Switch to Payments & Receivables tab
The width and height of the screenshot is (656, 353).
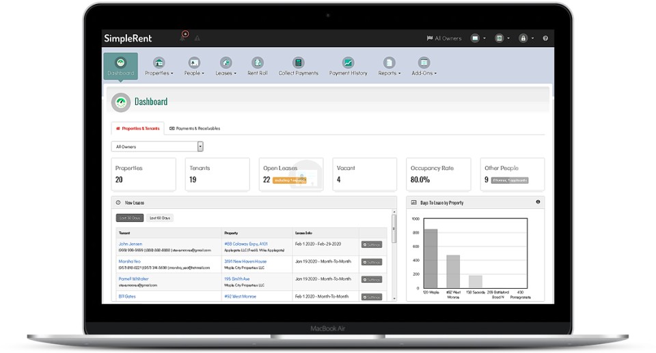pos(195,128)
